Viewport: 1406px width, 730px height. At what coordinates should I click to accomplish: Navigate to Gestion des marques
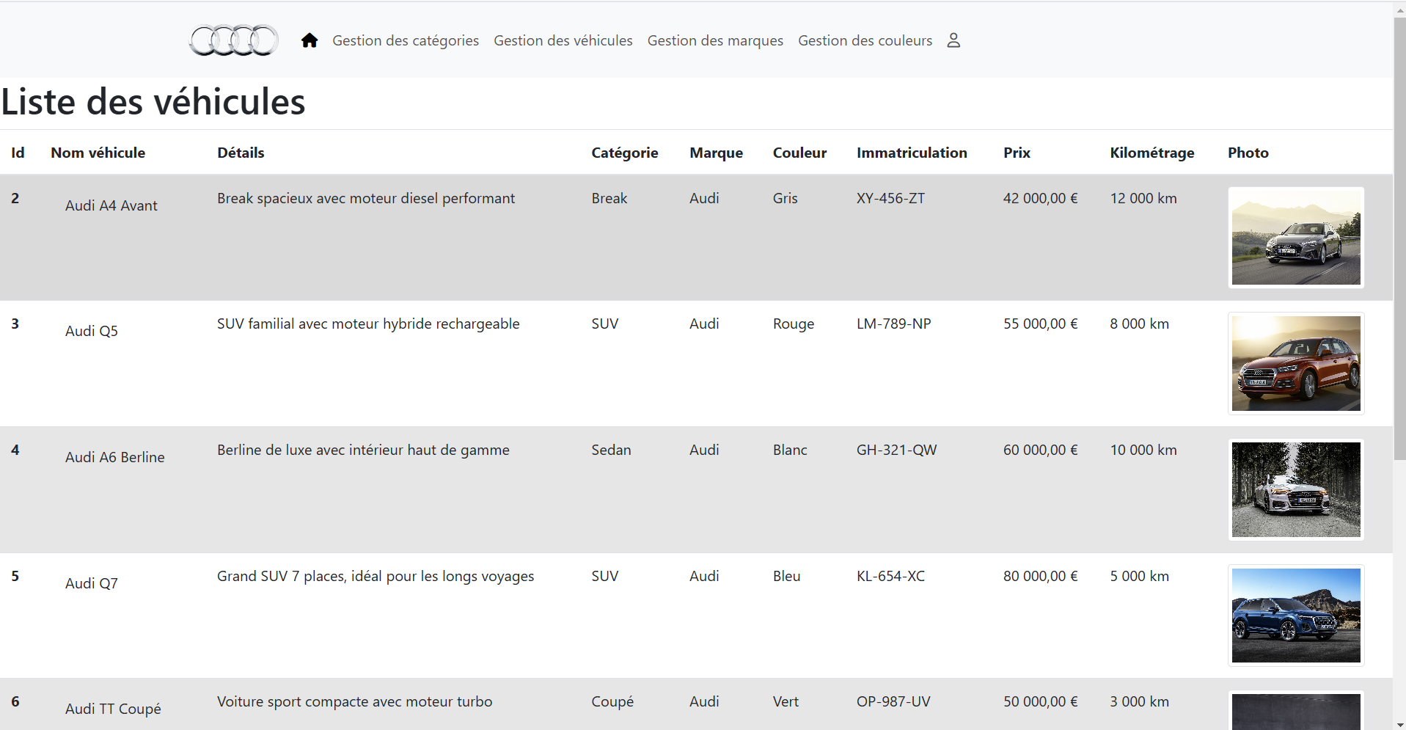[x=715, y=40]
